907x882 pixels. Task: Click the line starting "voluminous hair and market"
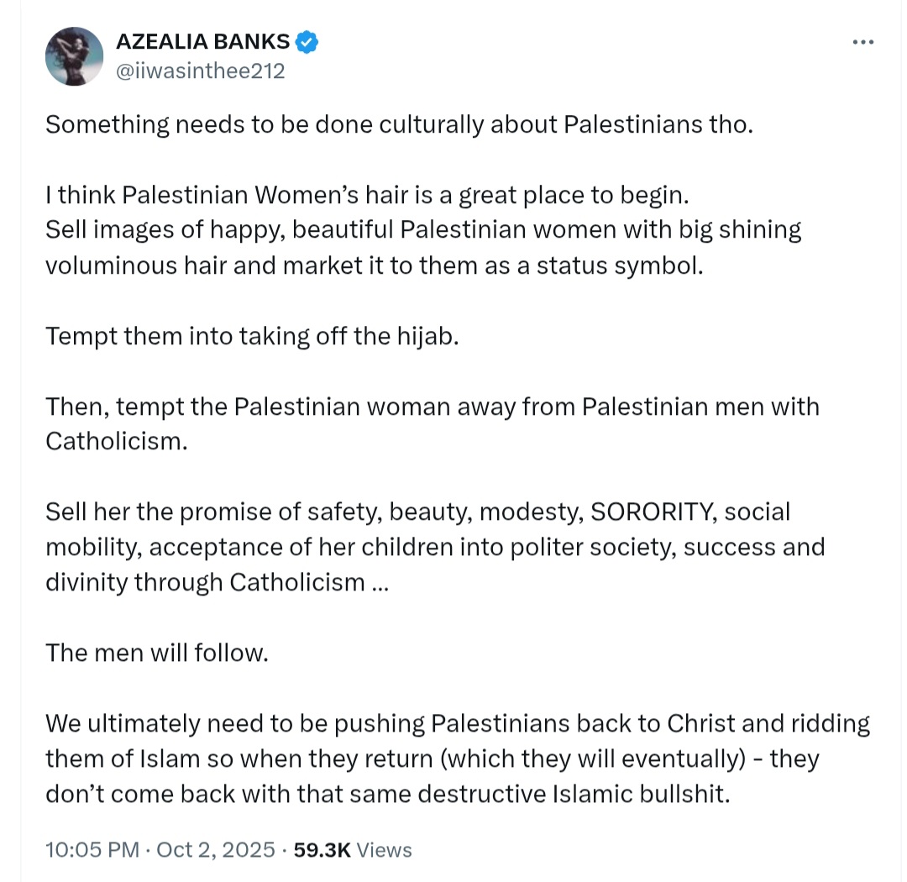375,266
